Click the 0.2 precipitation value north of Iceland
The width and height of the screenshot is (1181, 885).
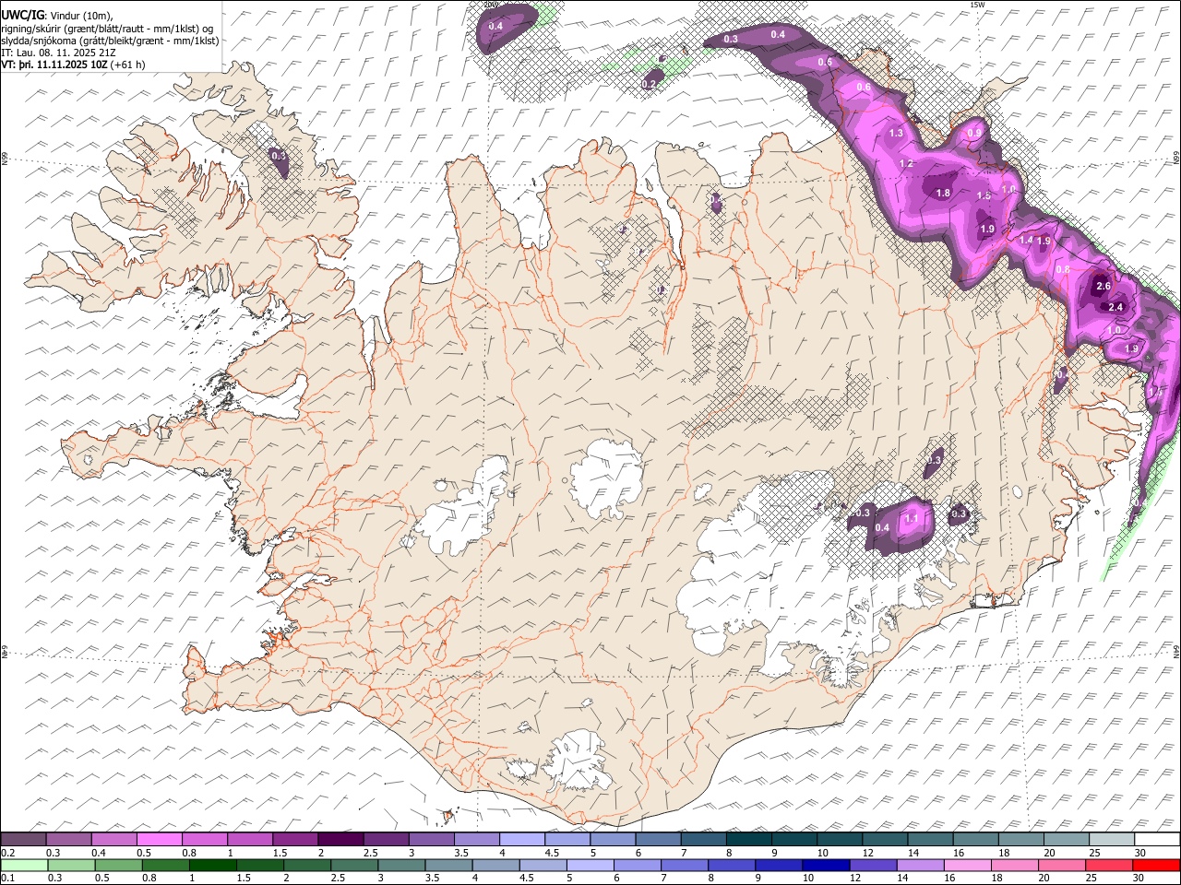coord(649,84)
